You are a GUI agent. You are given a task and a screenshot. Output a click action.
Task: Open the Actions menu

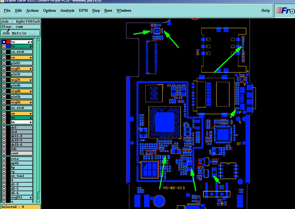point(32,10)
